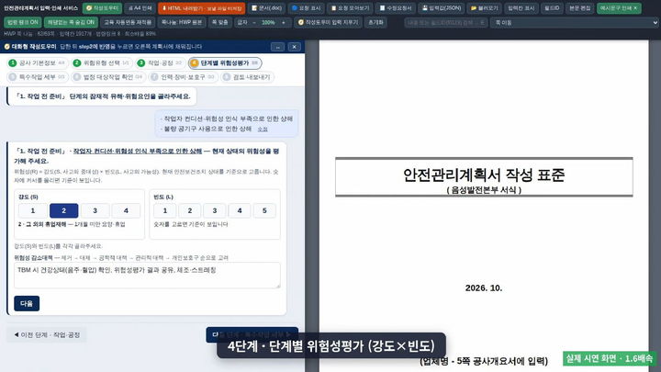This screenshot has width=661, height=372.
Task: Click the 본문 편집 button
Action: [x=579, y=8]
